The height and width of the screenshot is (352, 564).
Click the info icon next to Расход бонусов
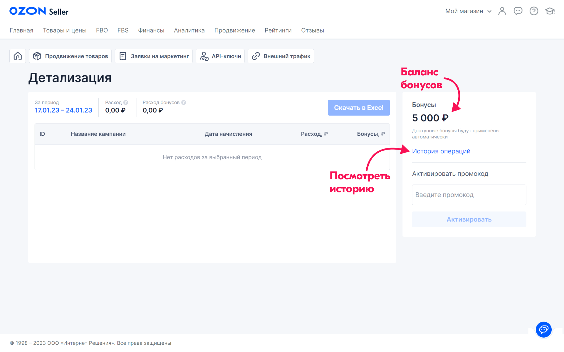pyautogui.click(x=184, y=102)
